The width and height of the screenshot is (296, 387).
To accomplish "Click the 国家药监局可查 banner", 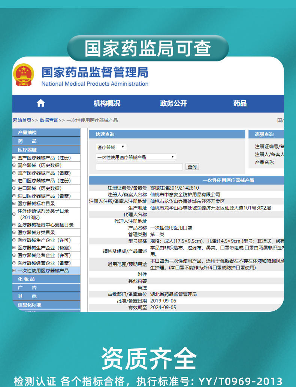I will coord(148,48).
